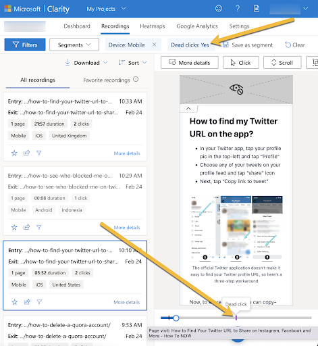Click the Indonesia tag
318x346 pixels.
[72, 210]
